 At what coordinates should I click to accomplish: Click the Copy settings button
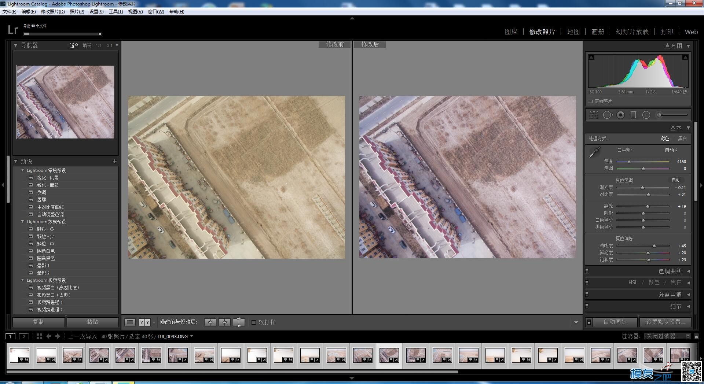coord(38,322)
